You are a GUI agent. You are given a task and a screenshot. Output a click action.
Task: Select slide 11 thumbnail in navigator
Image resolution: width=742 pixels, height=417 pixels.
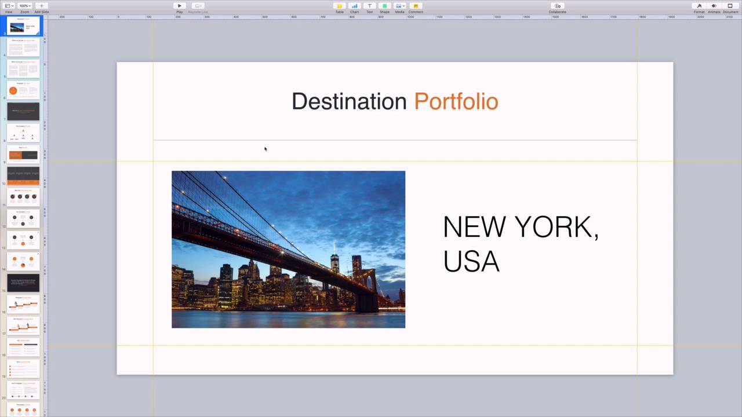pos(23,197)
